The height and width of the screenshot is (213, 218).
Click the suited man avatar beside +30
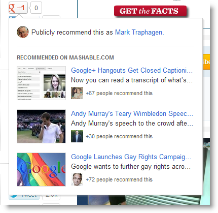(77, 136)
